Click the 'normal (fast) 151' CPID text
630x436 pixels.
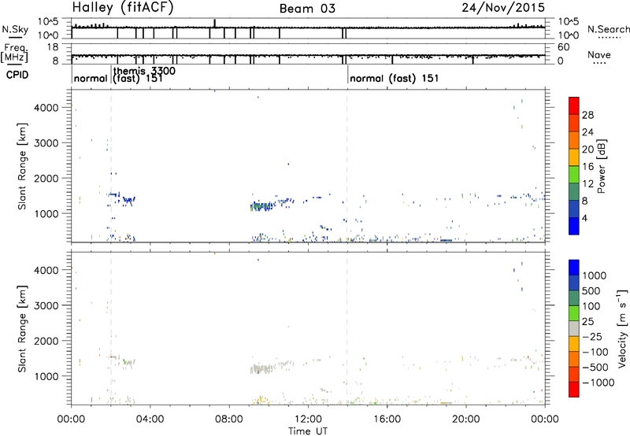click(x=395, y=78)
